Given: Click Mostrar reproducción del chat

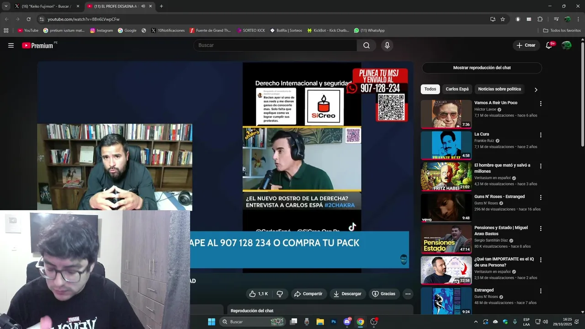Looking at the screenshot, I should pyautogui.click(x=482, y=68).
